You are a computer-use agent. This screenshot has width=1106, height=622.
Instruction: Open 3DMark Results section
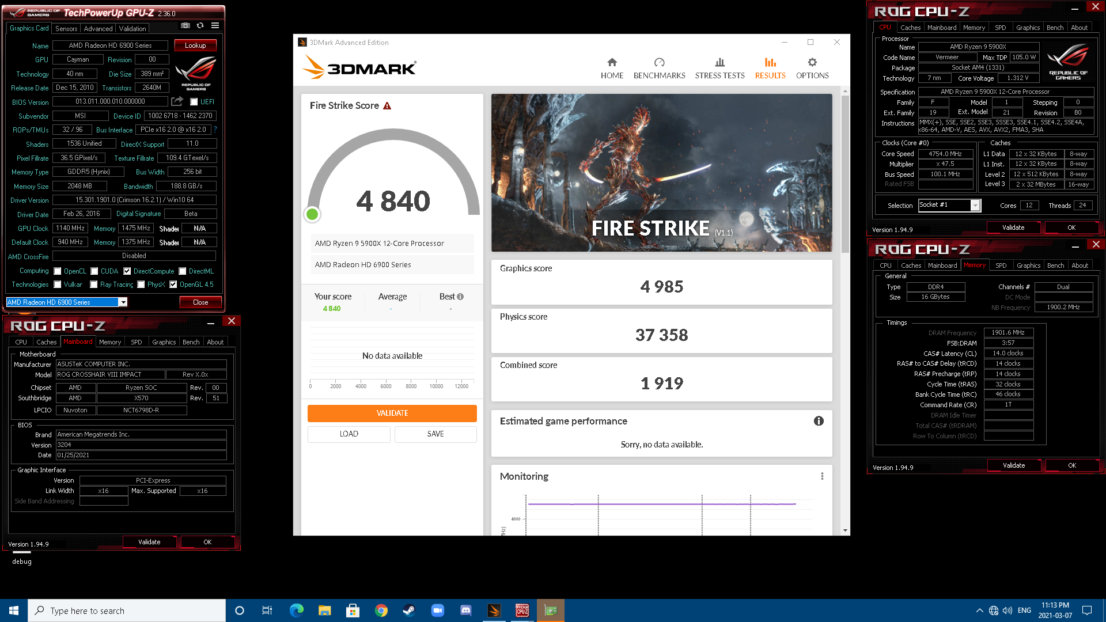pos(770,68)
